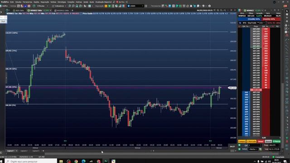Click the Conectado connection status indicator

pyautogui.click(x=278, y=157)
